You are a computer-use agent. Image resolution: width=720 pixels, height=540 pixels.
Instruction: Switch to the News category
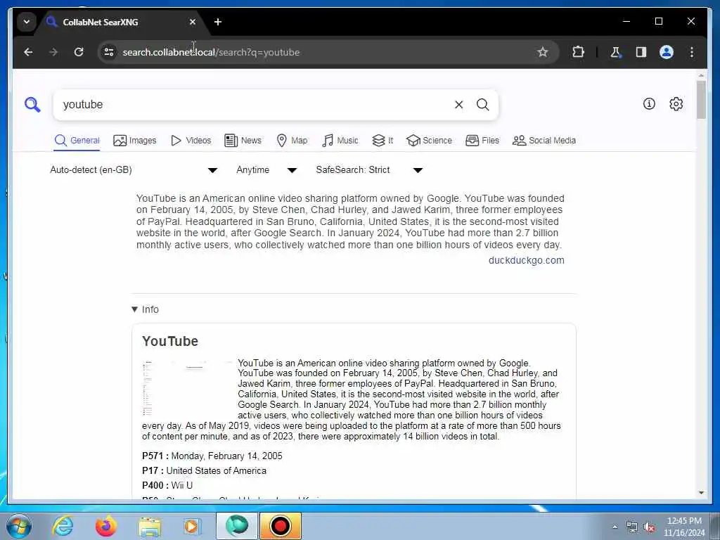[x=243, y=141]
